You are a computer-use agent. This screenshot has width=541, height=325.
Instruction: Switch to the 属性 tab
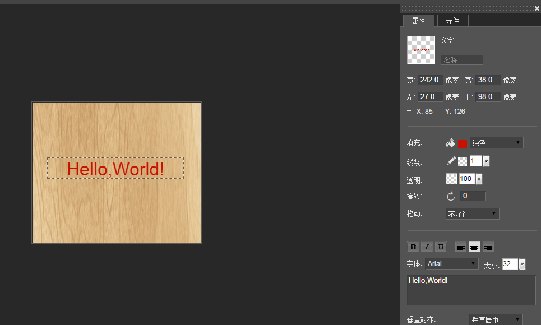[x=418, y=21]
